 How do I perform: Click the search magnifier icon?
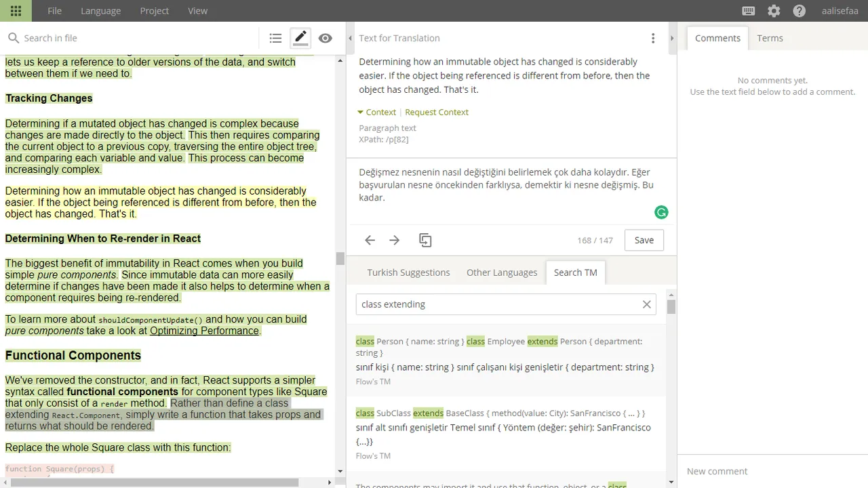[x=13, y=38]
